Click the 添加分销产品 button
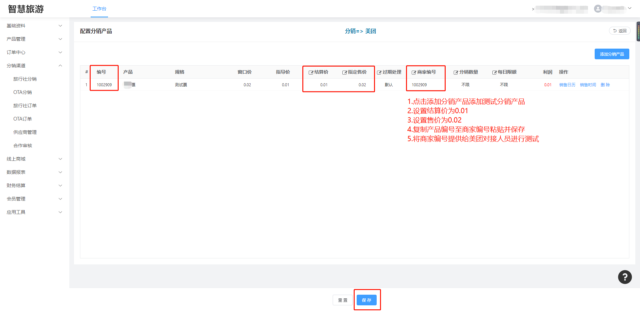Viewport: 640px width, 312px height. click(x=612, y=54)
